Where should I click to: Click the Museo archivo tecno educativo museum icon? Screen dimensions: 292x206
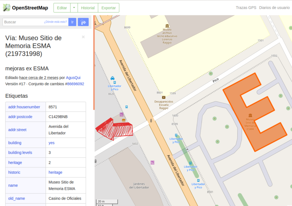point(167,26)
